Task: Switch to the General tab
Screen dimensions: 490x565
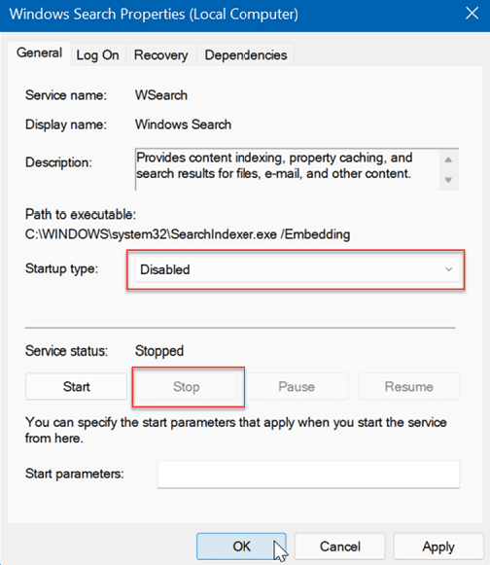Action: point(39,53)
